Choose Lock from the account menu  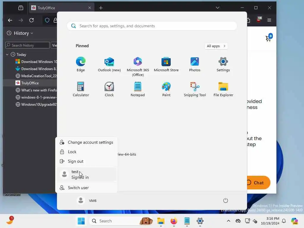(86, 152)
